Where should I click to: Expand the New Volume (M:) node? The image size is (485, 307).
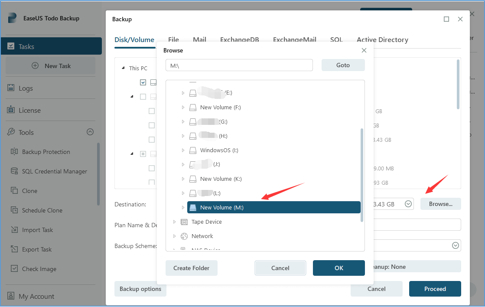pos(183,207)
